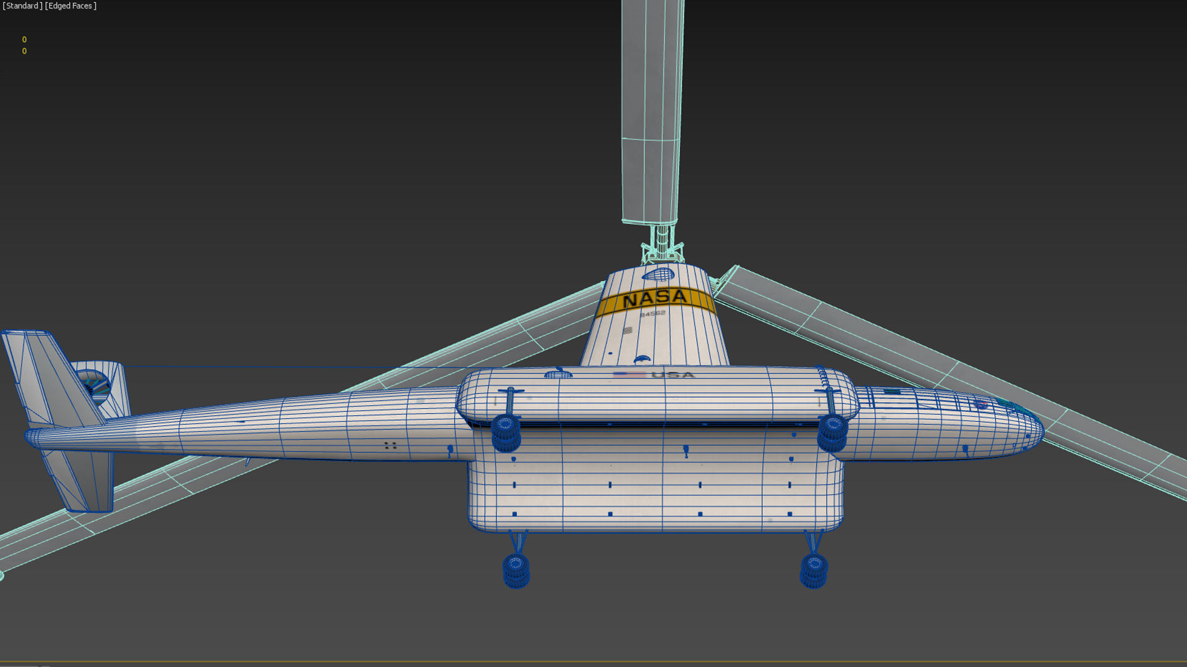This screenshot has height=667, width=1187.
Task: Expand viewport options via the Standard label
Action: pos(22,6)
